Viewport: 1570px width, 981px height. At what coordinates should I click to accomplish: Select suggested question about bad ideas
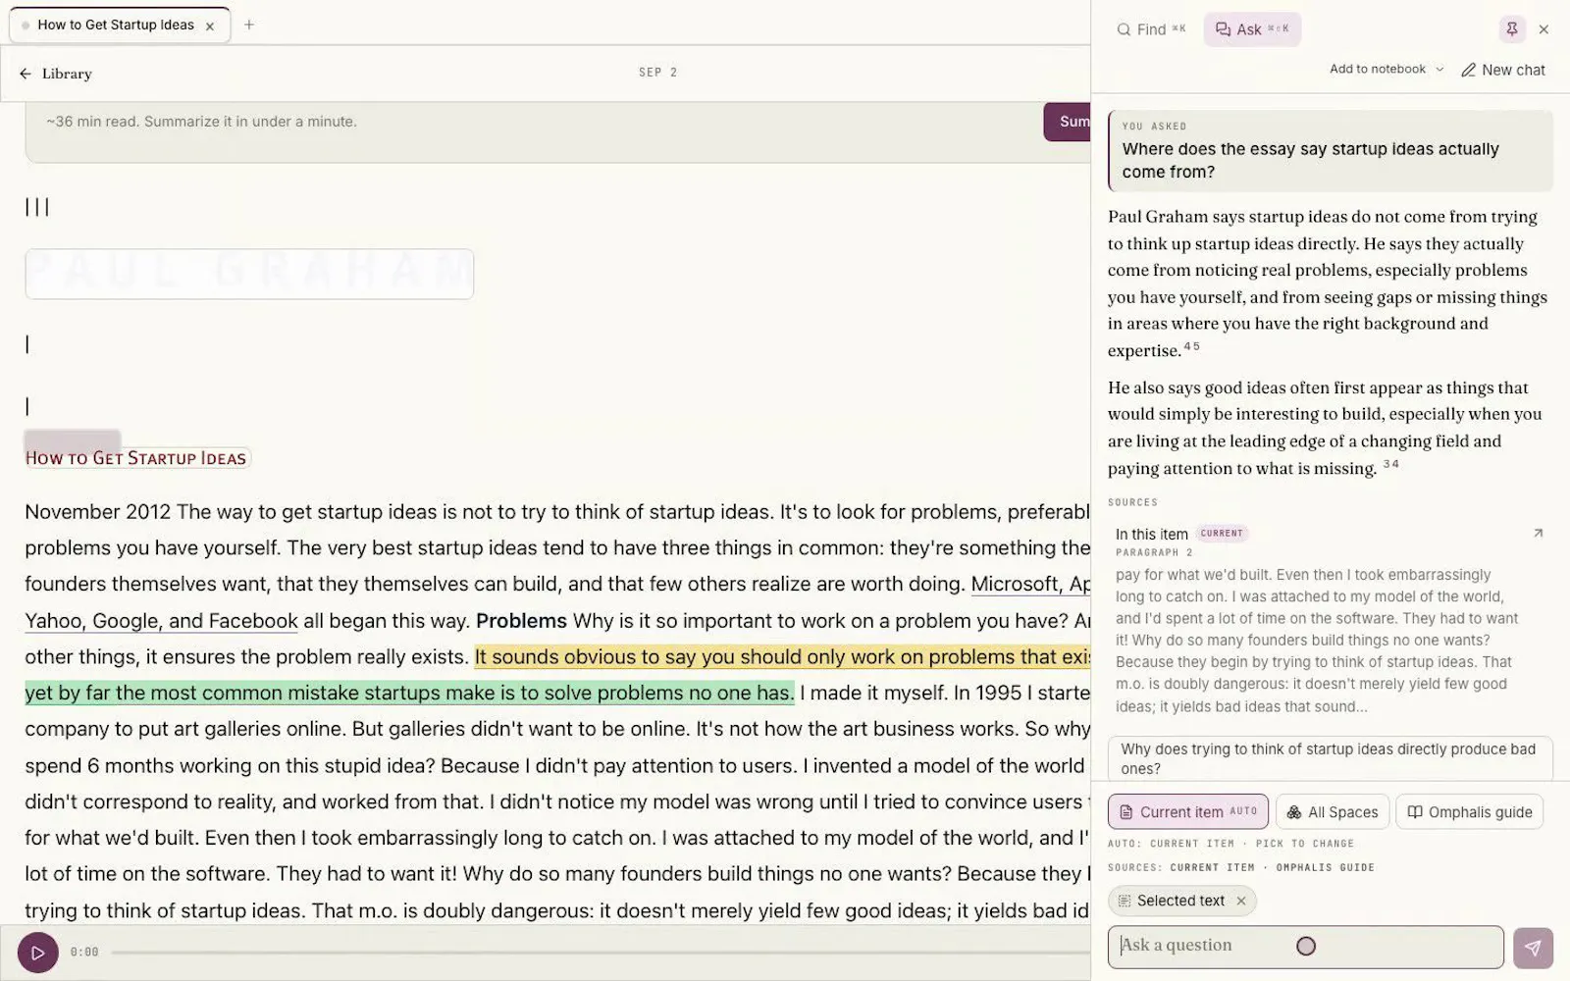[x=1330, y=758]
